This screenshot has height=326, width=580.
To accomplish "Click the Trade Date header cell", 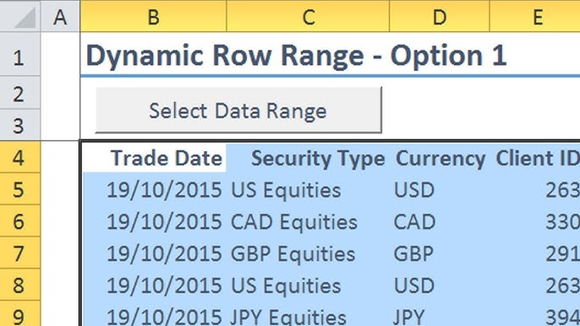I will 154,158.
